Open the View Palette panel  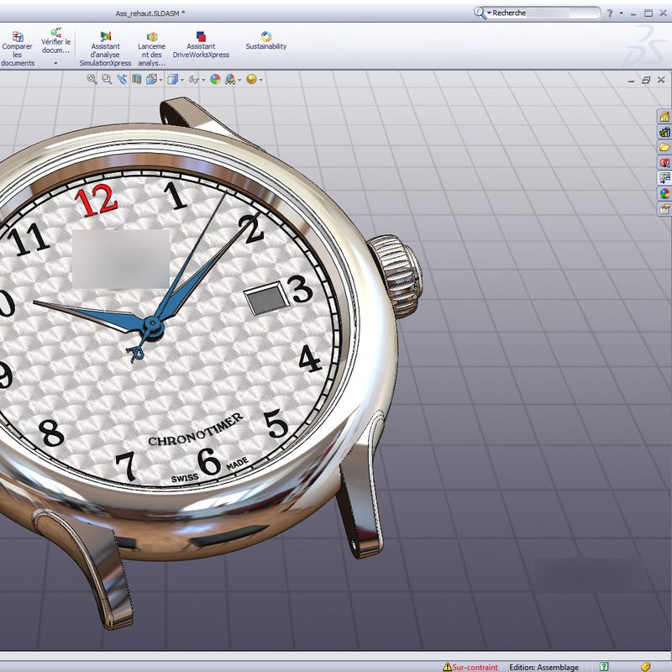tap(664, 178)
